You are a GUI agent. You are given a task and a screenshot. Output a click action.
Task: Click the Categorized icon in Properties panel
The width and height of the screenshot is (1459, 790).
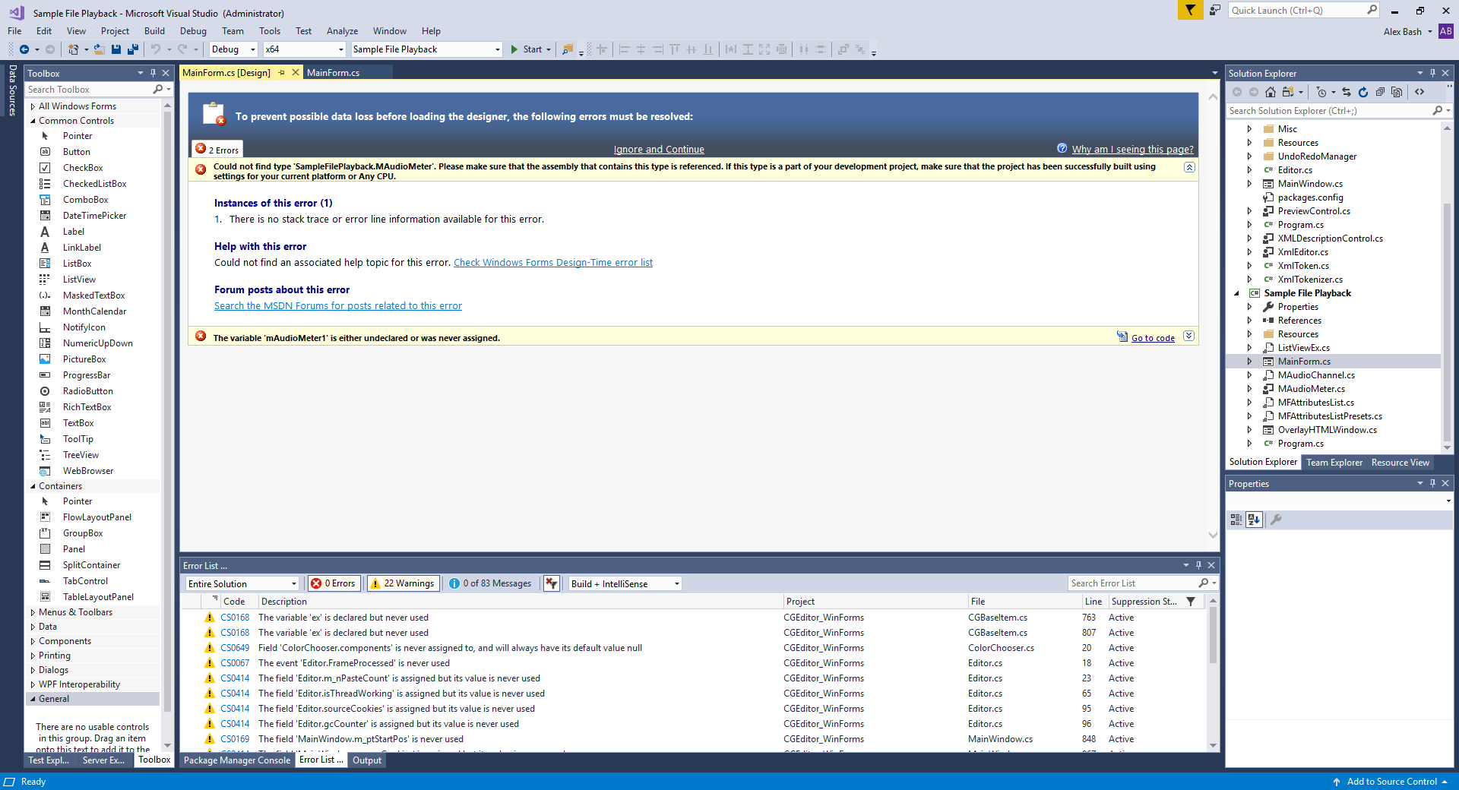click(1236, 520)
